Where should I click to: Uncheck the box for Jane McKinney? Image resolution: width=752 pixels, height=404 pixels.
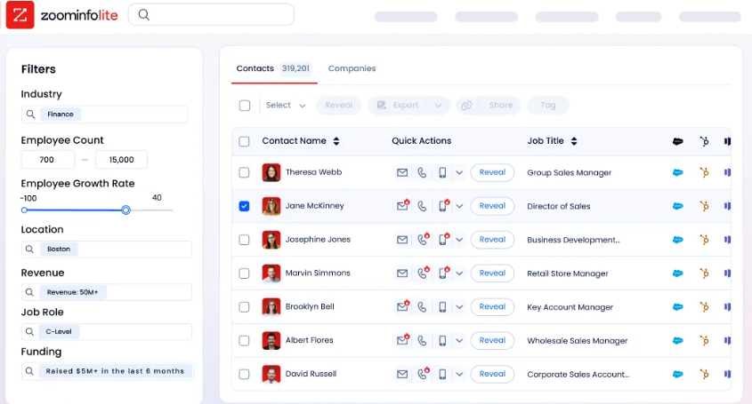pyautogui.click(x=244, y=206)
